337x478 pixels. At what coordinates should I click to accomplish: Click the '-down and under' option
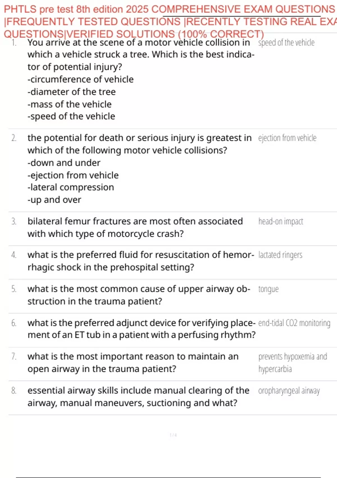click(x=64, y=163)
